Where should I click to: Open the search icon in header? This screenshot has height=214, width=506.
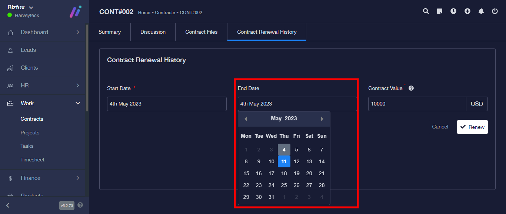coord(426,11)
